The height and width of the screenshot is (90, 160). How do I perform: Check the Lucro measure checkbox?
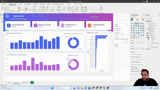pyautogui.click(x=149, y=27)
